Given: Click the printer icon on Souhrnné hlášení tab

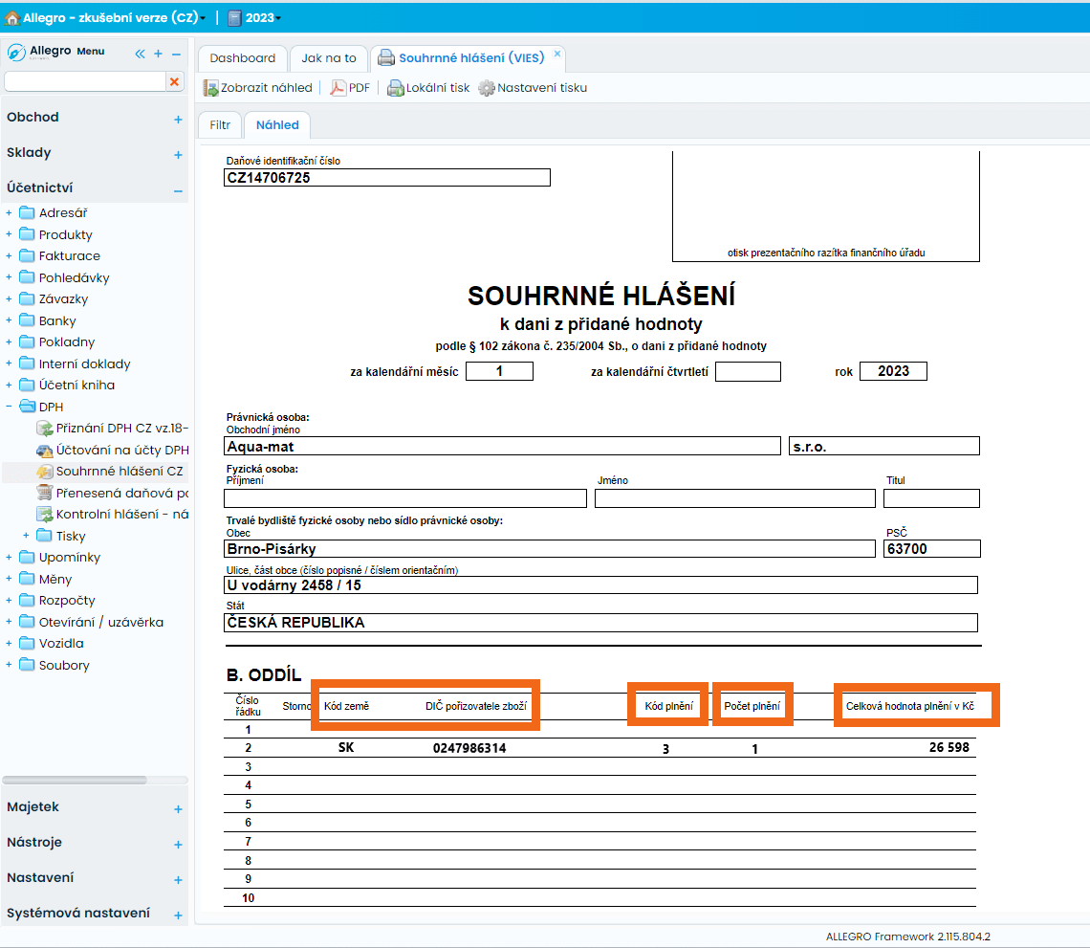Looking at the screenshot, I should [386, 57].
